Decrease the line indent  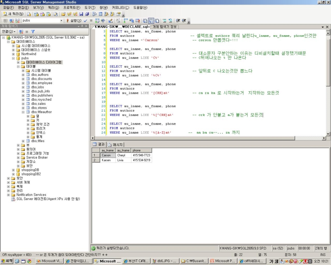click(x=178, y=20)
